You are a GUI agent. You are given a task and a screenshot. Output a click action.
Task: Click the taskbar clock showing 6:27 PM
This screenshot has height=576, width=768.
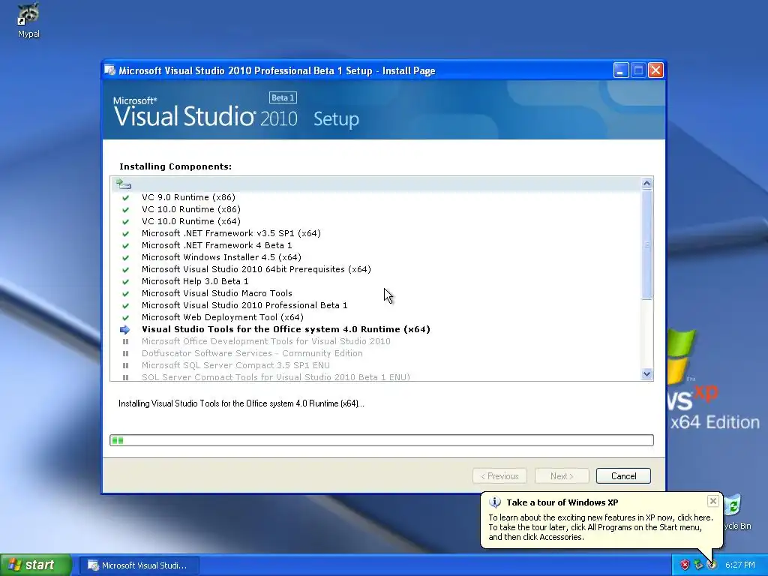coord(740,565)
